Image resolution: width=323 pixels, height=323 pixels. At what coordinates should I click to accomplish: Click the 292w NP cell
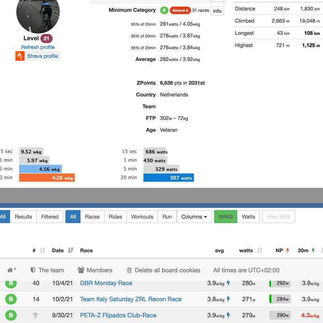(x=280, y=283)
